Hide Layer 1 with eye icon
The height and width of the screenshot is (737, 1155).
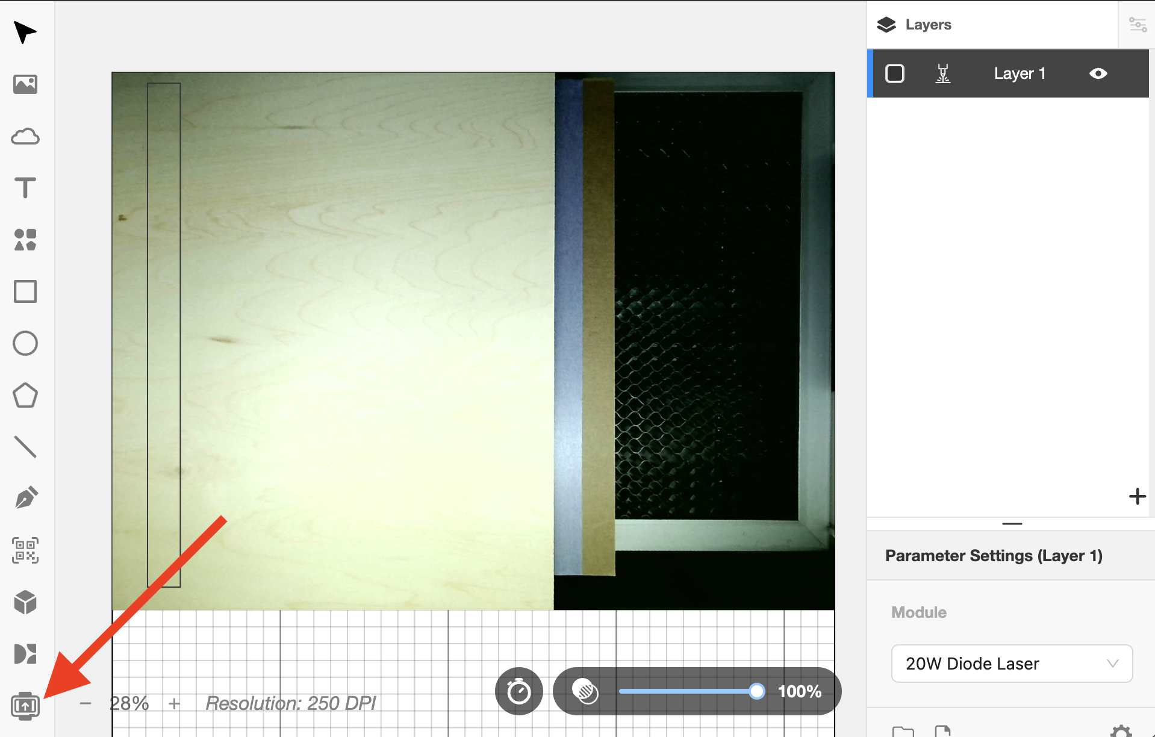point(1098,73)
